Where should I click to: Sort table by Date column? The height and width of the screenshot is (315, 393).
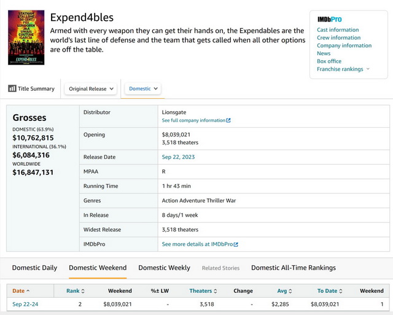[21, 290]
